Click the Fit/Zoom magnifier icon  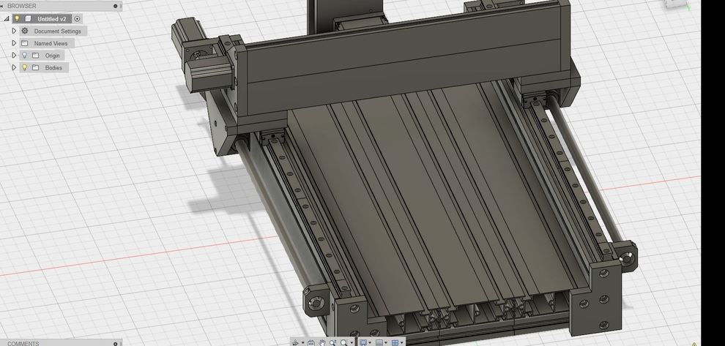[343, 342]
